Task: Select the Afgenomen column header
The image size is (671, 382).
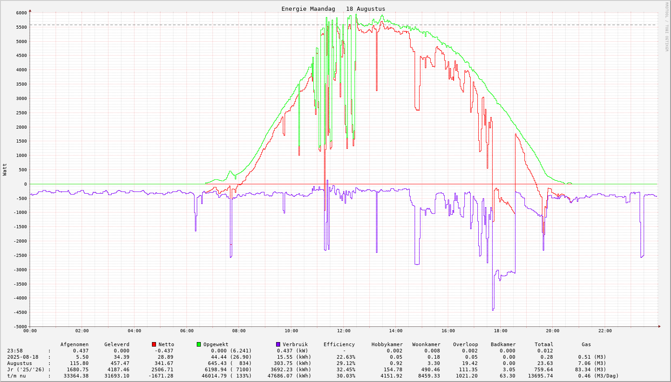Action: point(74,344)
